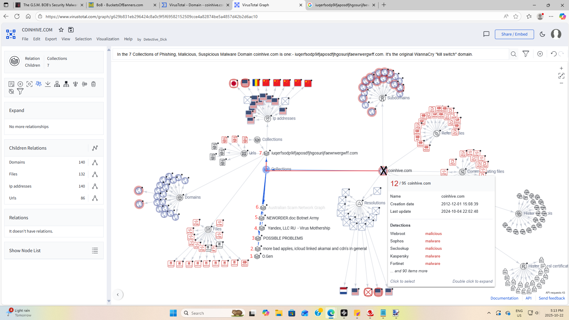
Task: Expand the Urls children relation
Action: 95,198
